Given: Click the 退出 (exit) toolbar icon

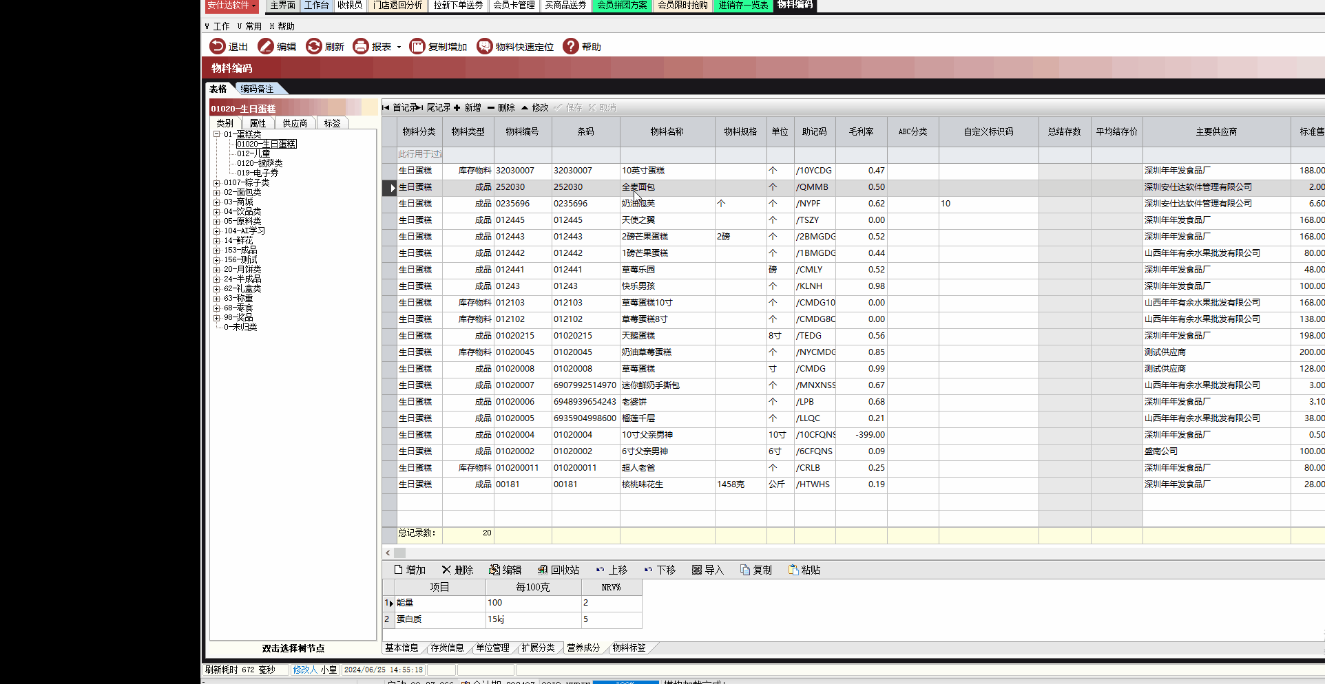Looking at the screenshot, I should coord(217,46).
